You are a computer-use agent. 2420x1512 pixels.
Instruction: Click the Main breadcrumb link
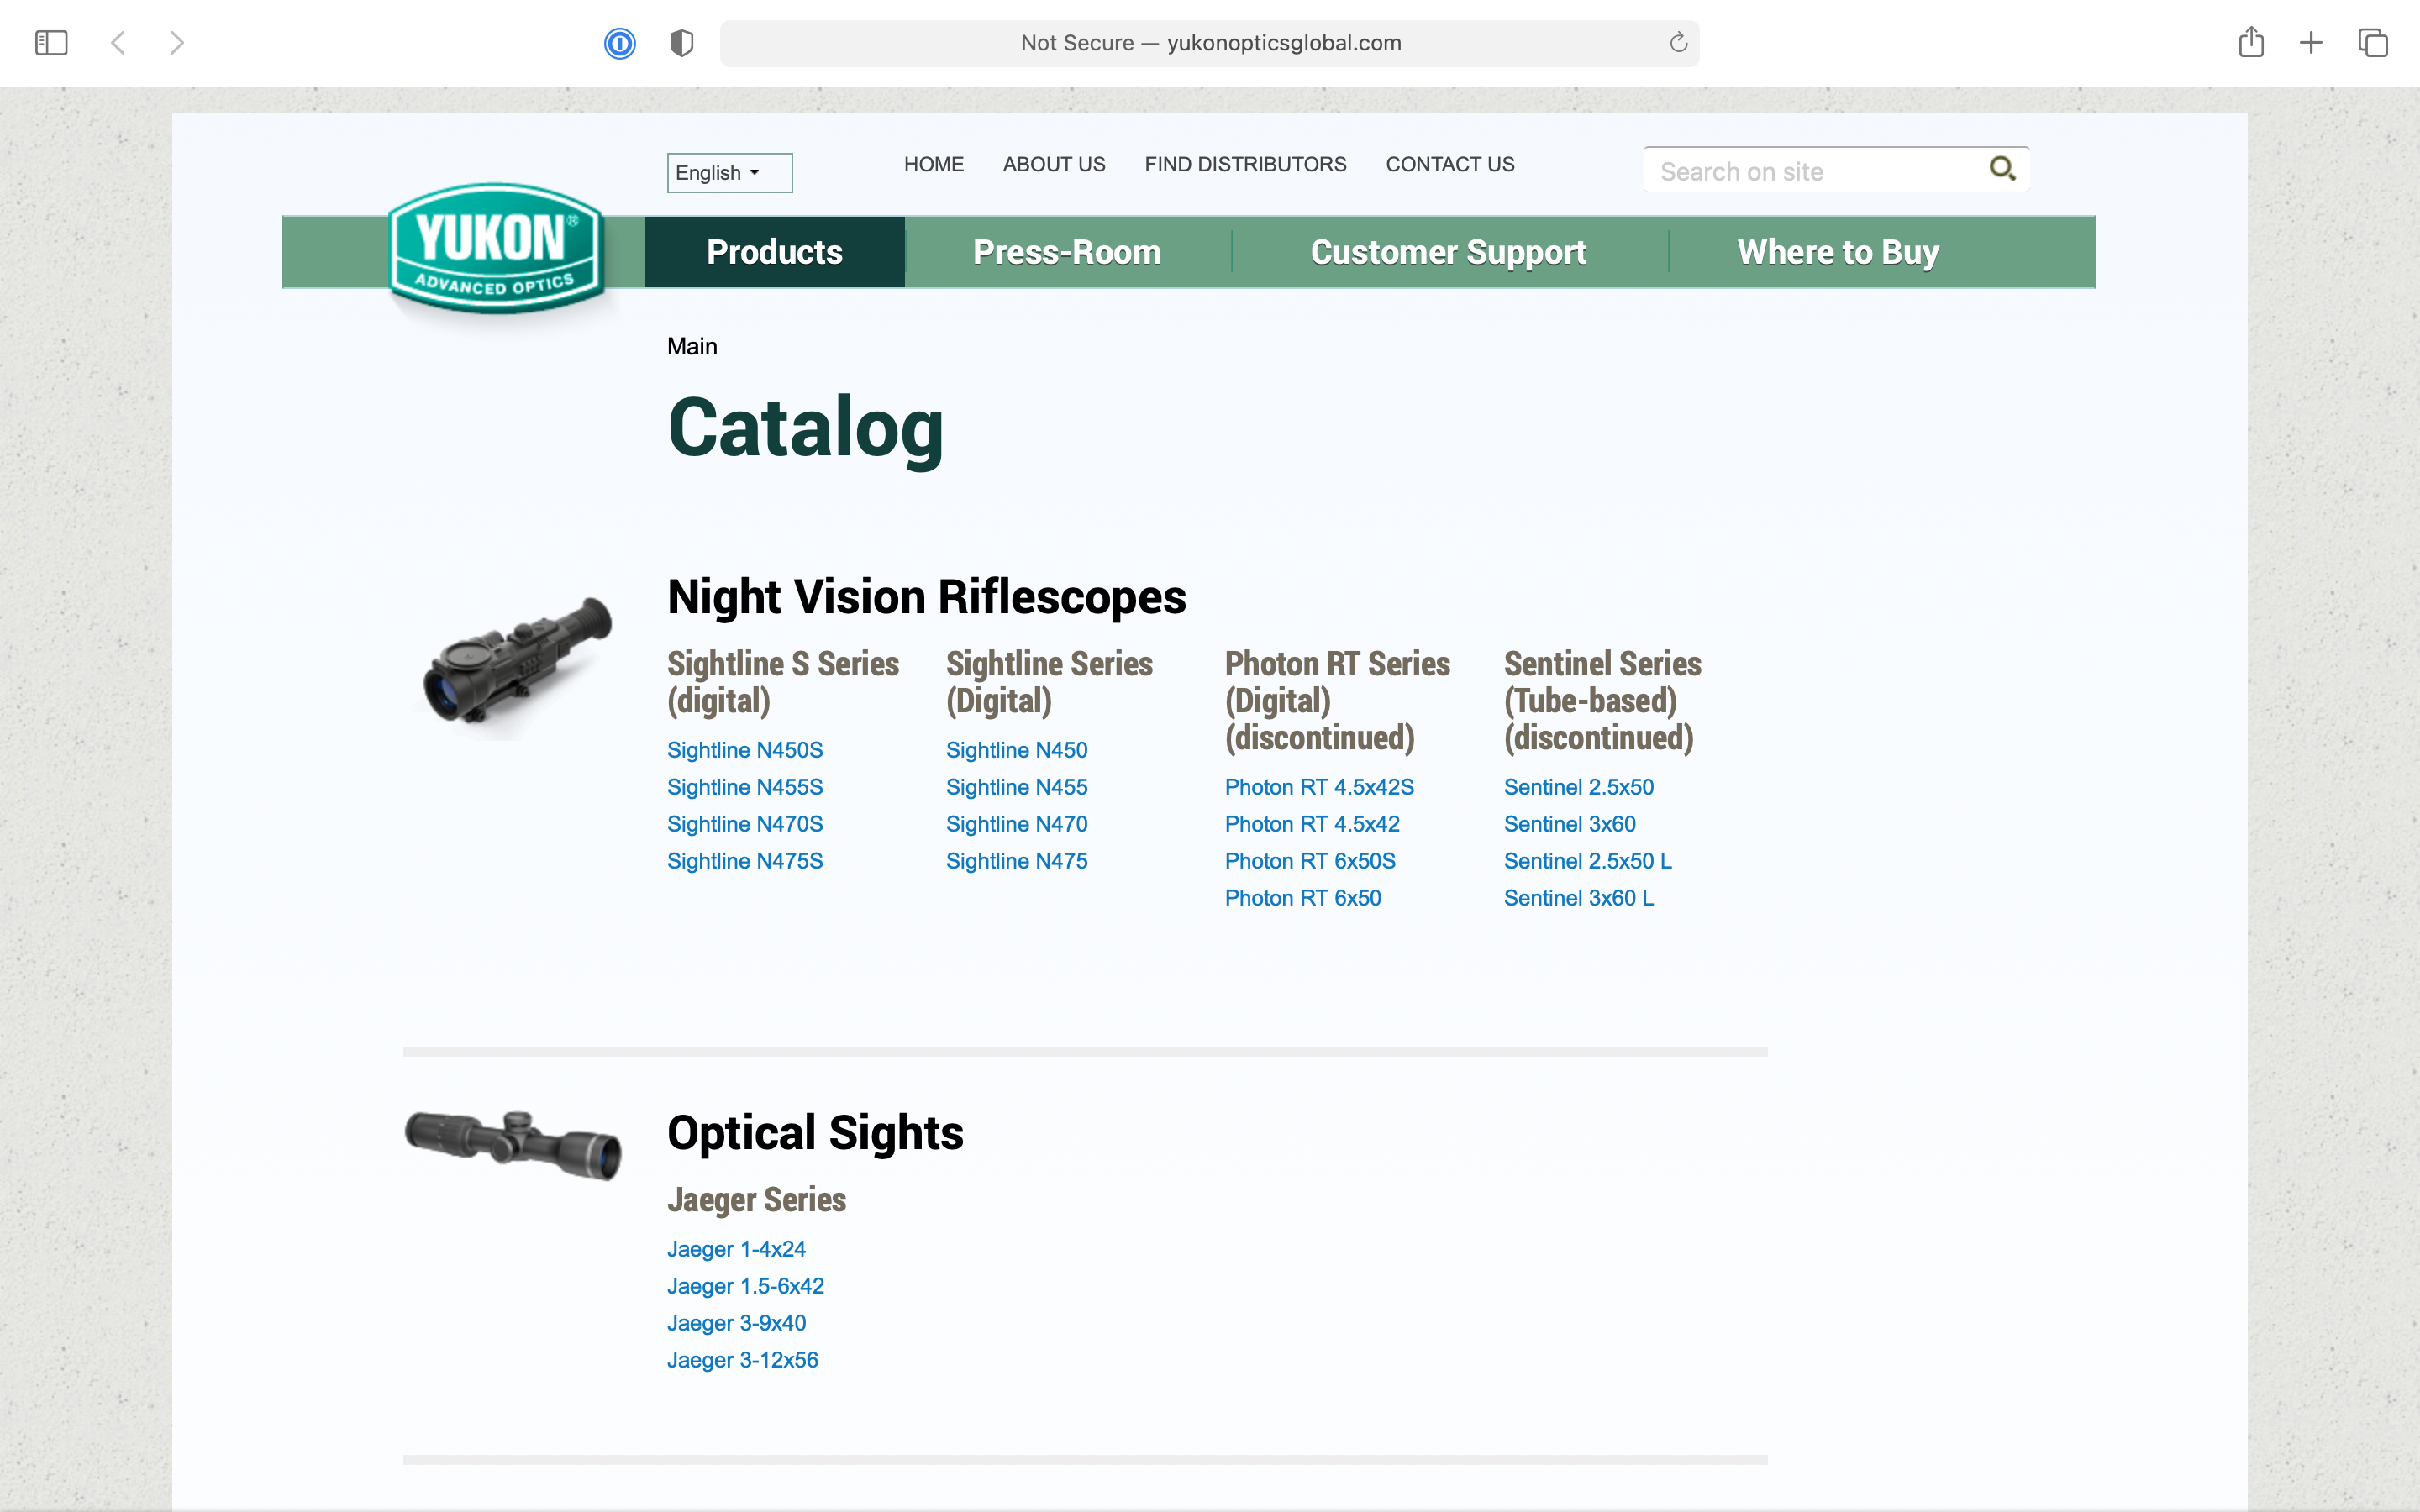click(692, 346)
